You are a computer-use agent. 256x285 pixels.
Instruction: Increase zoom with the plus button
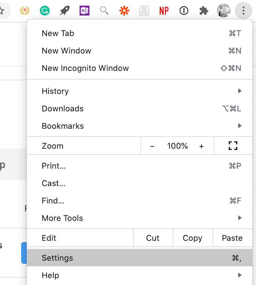(202, 146)
